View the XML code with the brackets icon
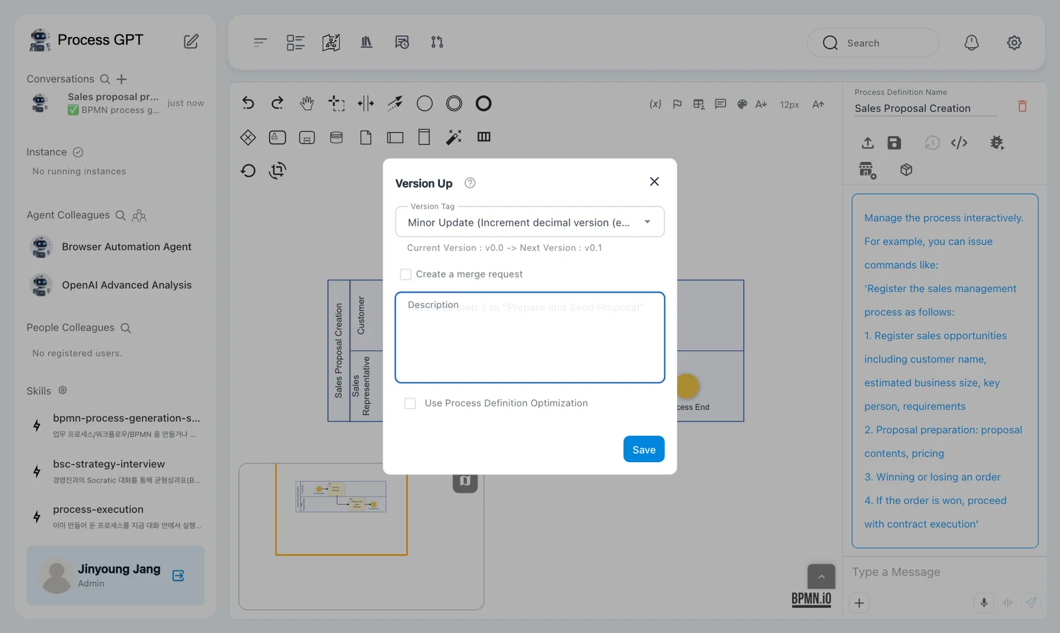This screenshot has height=633, width=1060. pos(959,142)
